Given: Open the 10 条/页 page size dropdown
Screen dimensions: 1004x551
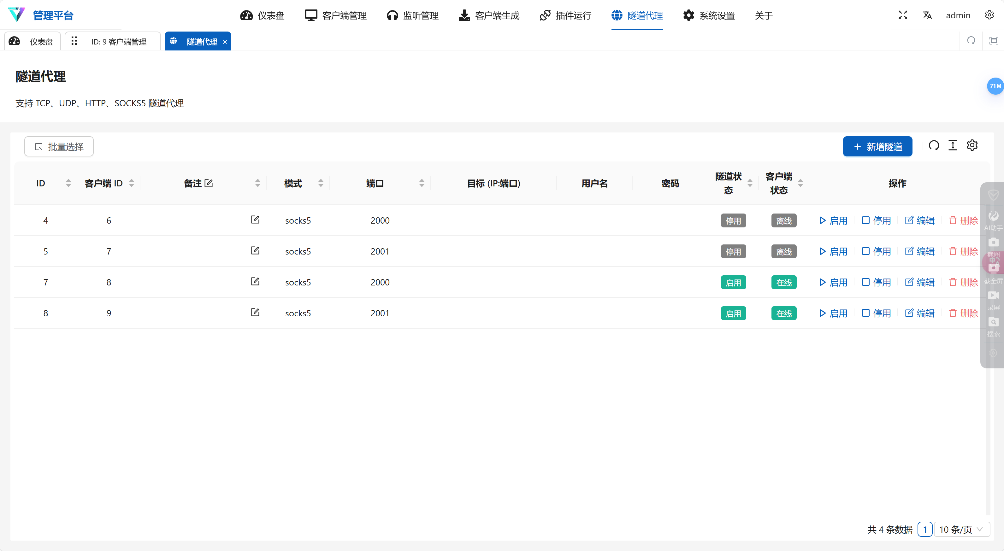Looking at the screenshot, I should tap(961, 529).
